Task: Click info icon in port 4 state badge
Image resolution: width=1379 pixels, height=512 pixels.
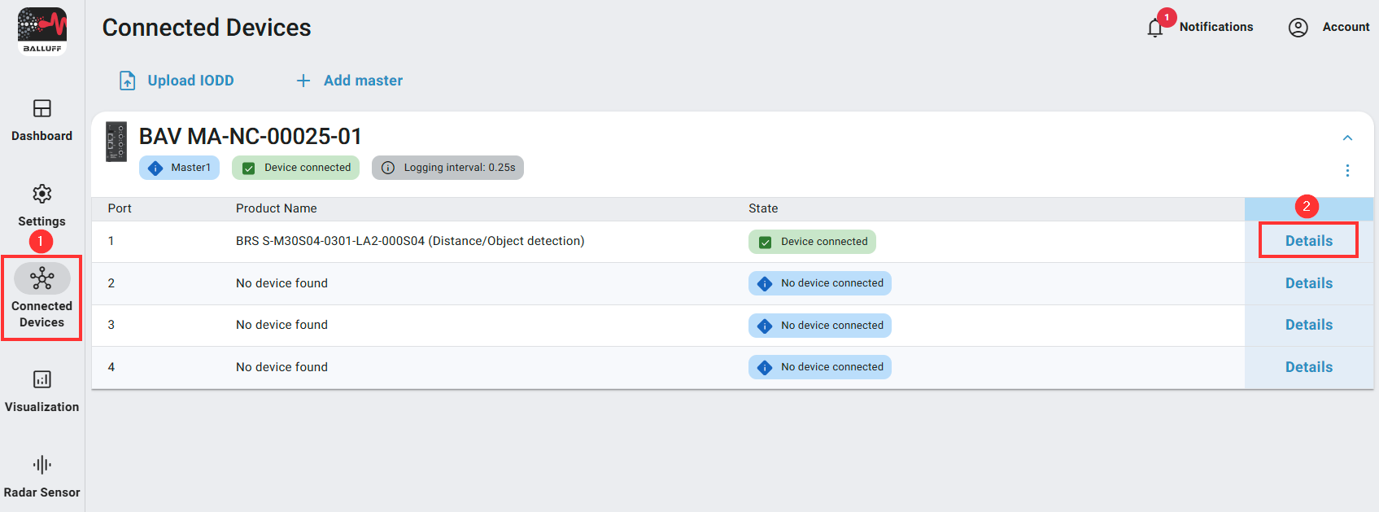Action: [765, 368]
